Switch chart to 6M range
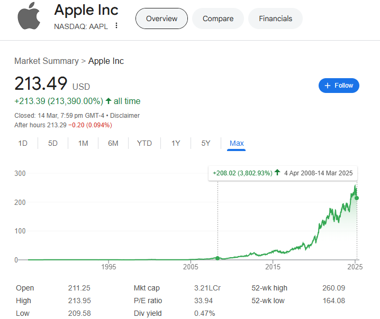380x319 pixels. coord(113,143)
